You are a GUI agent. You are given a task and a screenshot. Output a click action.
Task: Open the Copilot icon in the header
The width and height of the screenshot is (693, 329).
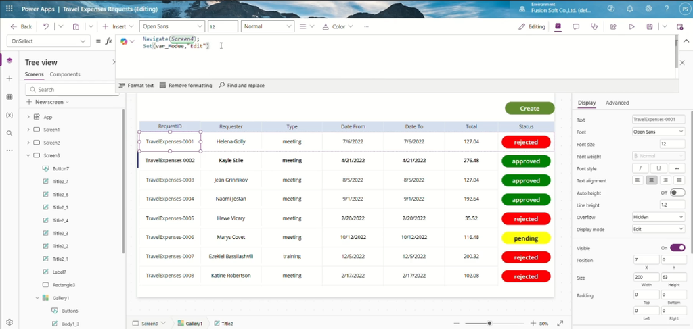[611, 8]
